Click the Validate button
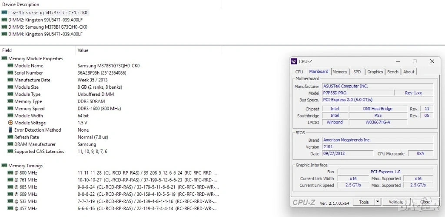Screen dimensions: 445x217 point(396,202)
